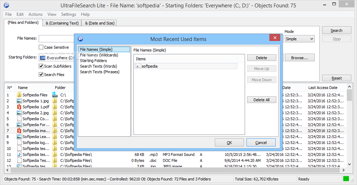The height and width of the screenshot is (185, 357).
Task: Select Search Texts (Words) category
Action: click(104, 66)
